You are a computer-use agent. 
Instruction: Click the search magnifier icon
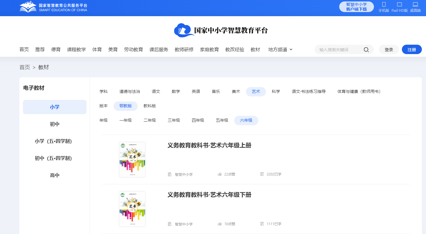(366, 49)
